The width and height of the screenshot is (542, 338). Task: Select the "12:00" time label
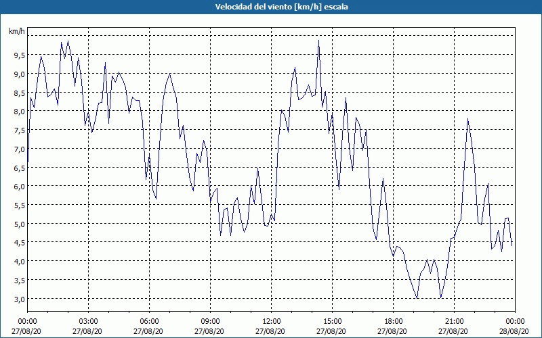click(272, 322)
